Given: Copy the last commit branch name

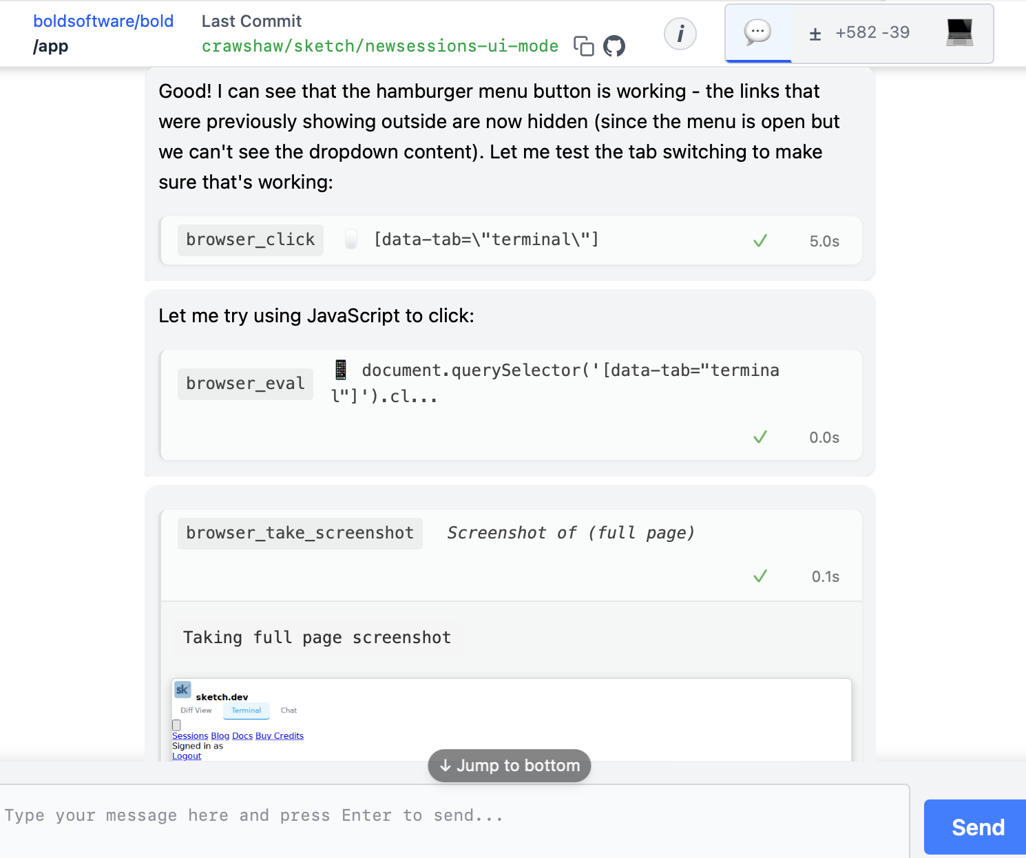Looking at the screenshot, I should click(x=584, y=46).
